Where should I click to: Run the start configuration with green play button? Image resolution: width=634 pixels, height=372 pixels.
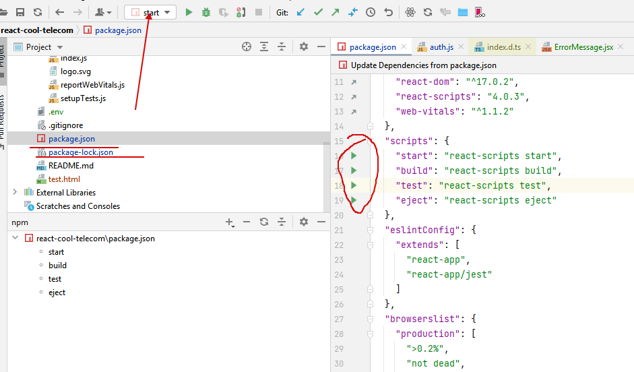tap(189, 12)
